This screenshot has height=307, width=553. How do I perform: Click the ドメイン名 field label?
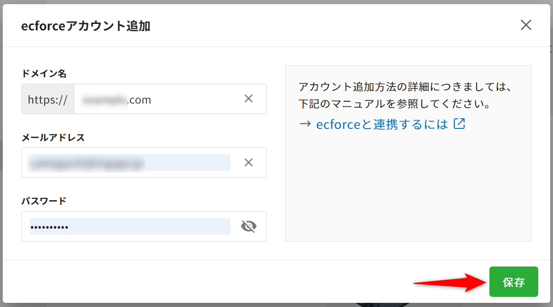[44, 73]
